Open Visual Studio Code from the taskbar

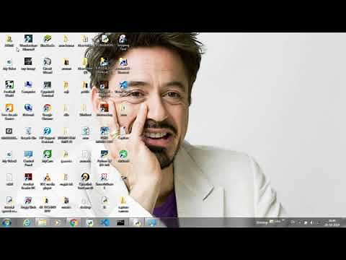[x=105, y=222]
